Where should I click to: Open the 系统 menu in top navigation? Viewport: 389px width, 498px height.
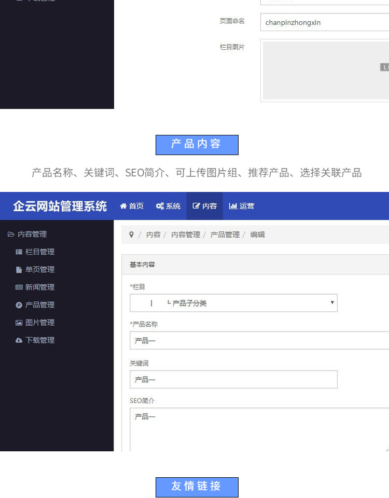169,206
